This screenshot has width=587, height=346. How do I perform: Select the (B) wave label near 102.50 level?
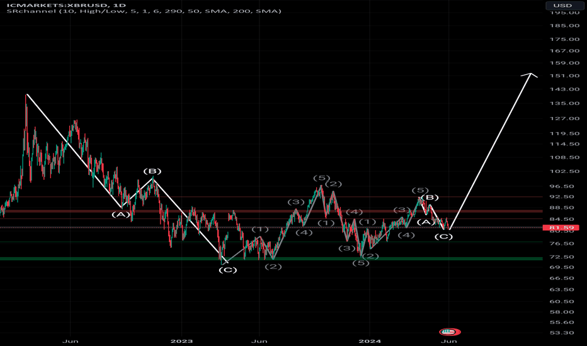[x=152, y=171]
